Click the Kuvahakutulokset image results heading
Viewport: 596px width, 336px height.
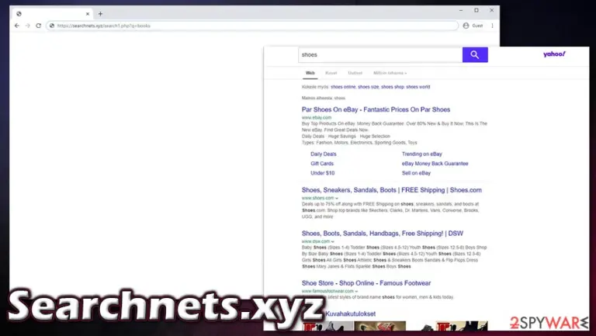351,314
